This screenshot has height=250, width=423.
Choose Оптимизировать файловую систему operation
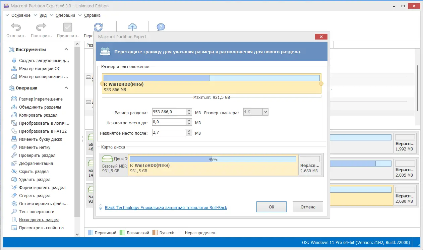coord(39,204)
